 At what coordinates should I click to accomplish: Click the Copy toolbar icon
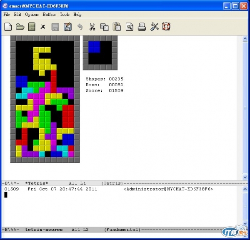pos(105,27)
